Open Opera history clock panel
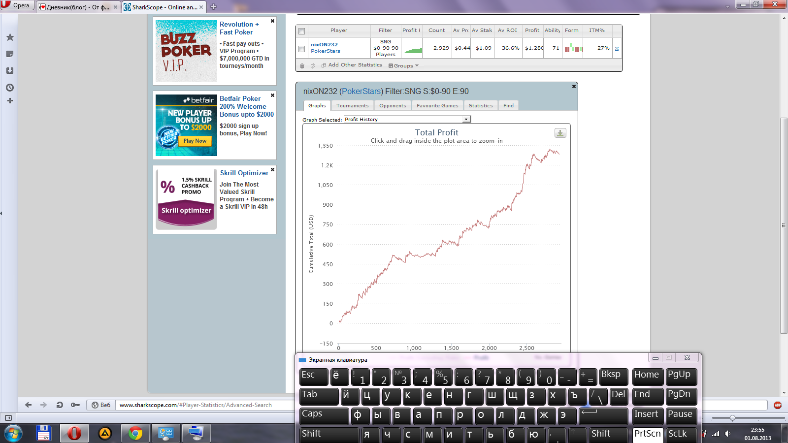Screen dimensions: 788x443 9,88
